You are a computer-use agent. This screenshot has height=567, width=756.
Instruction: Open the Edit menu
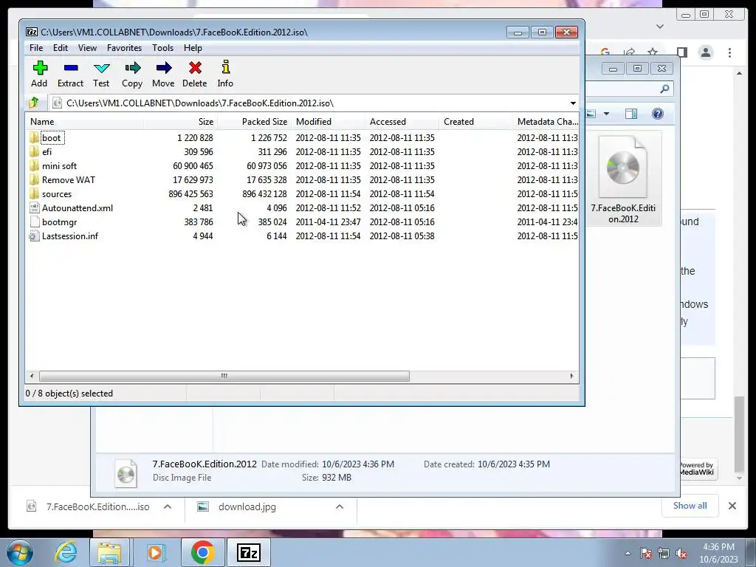click(61, 48)
